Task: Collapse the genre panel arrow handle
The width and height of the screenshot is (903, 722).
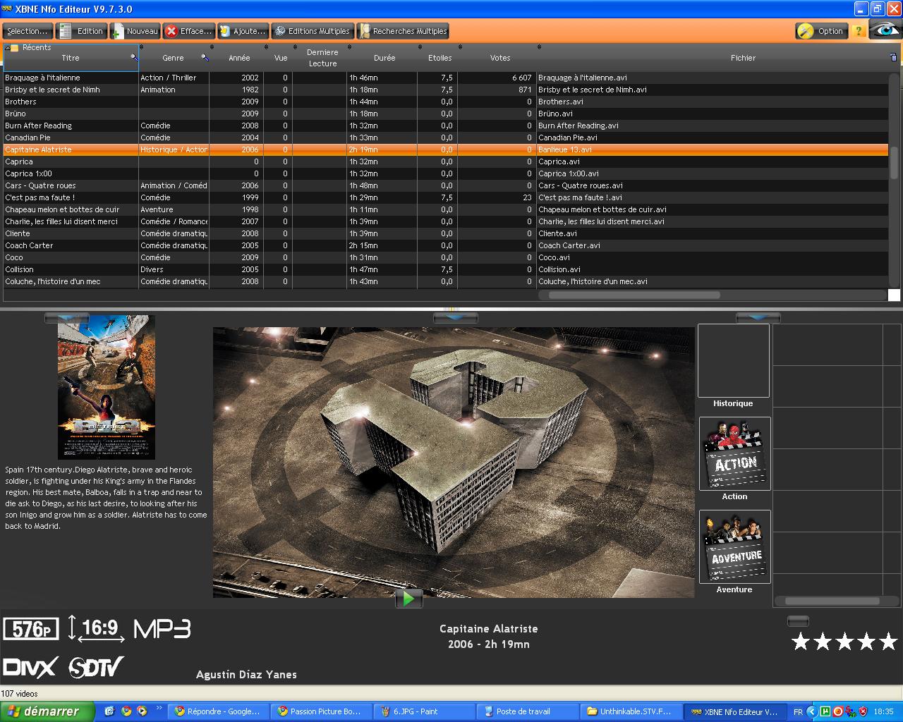Action: coord(758,318)
